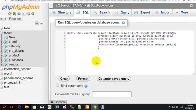196x110 pixels.
Task: Enable the Bind parameters checkbox
Action: (58, 86)
